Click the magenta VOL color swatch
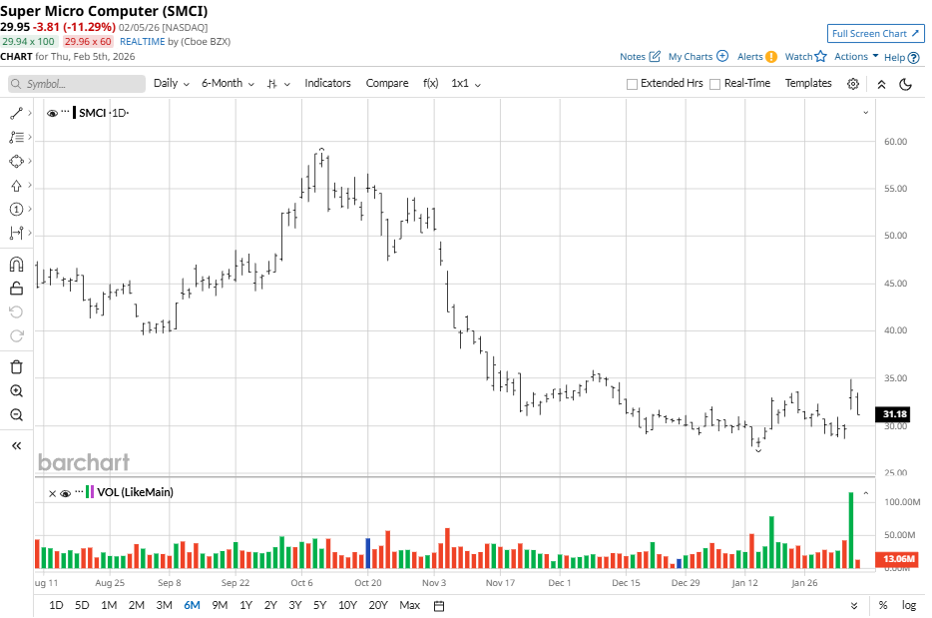The height and width of the screenshot is (618, 932). pyautogui.click(x=92, y=492)
